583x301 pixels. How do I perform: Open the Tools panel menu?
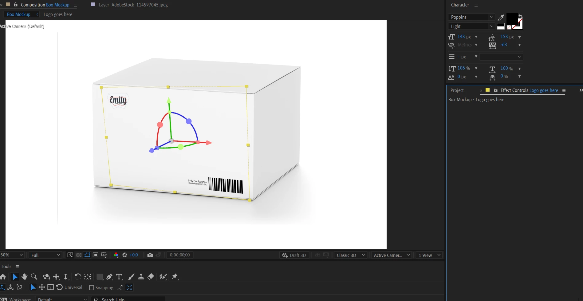pyautogui.click(x=17, y=267)
